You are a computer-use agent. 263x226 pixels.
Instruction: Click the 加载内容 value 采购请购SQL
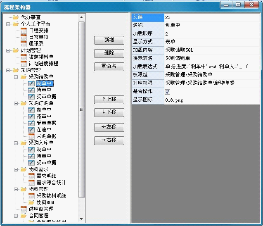coord(212,50)
